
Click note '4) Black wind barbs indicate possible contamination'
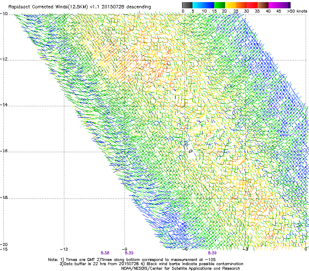tap(192, 264)
